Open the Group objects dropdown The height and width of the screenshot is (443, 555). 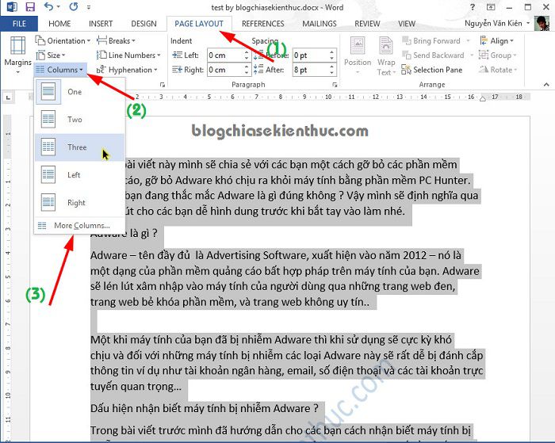point(497,55)
